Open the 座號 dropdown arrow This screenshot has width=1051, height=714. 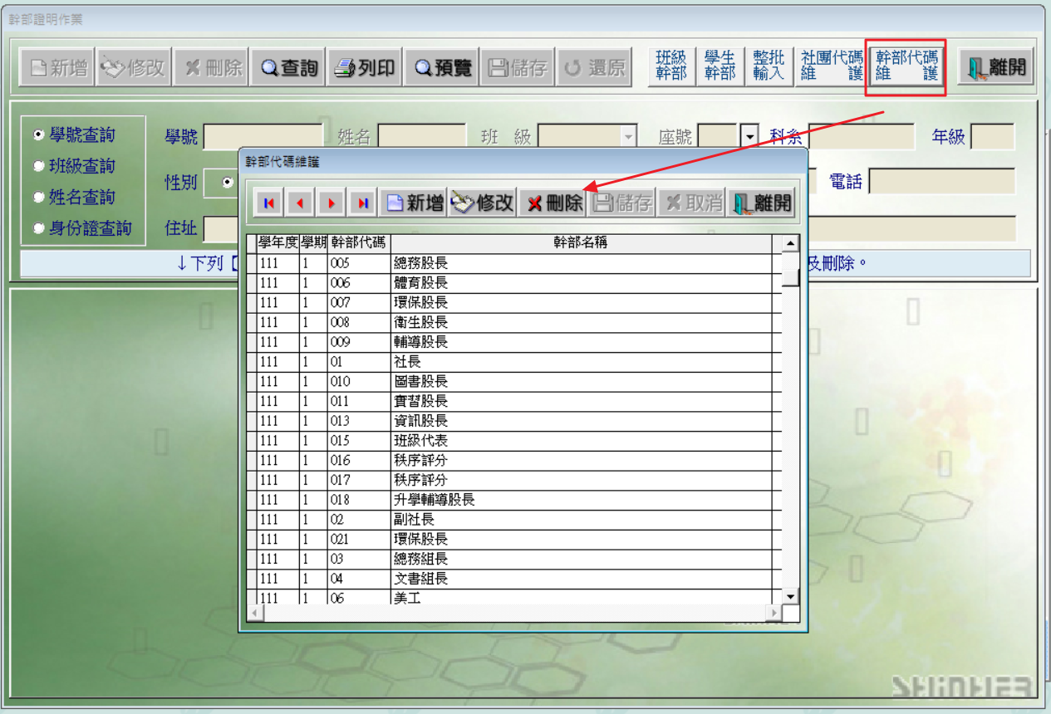pos(749,136)
